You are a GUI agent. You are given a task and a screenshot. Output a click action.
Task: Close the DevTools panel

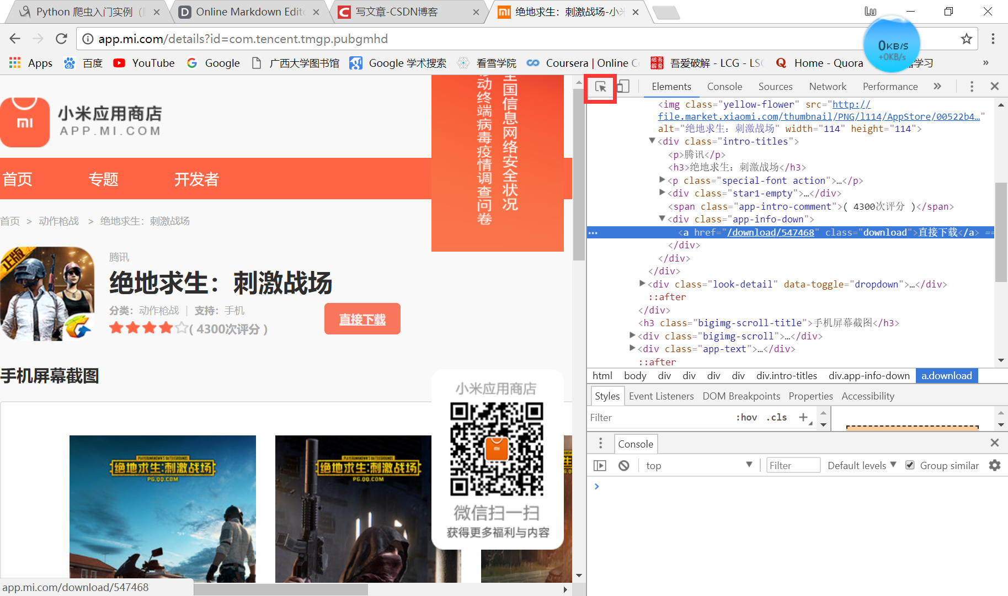(995, 86)
